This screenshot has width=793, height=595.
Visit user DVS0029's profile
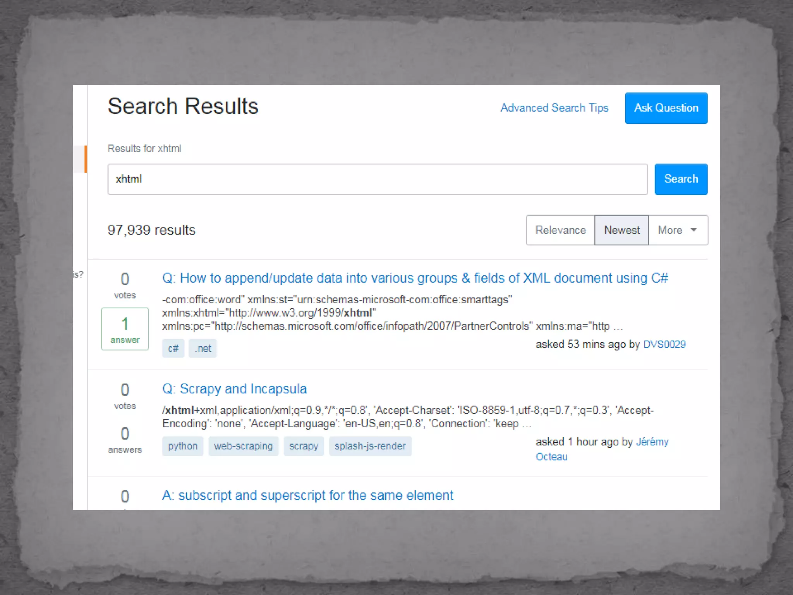pyautogui.click(x=664, y=344)
